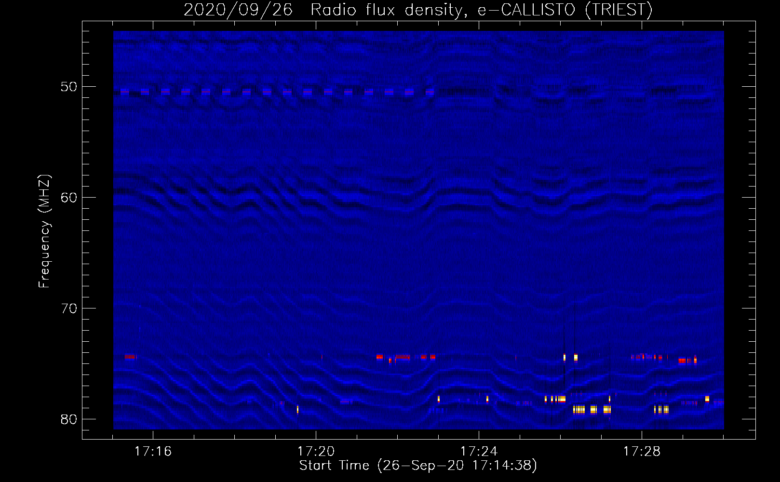Click the plot title "2020/09/26 Radio flux density, e-CALLISTO (TRIEST)"
Viewport: 780px width, 482px height.
tap(418, 10)
